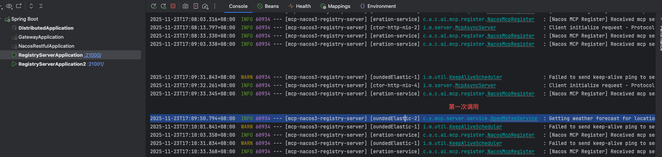Image resolution: width=662 pixels, height=157 pixels.
Task: Switch to the Mappings tab
Action: [335, 6]
